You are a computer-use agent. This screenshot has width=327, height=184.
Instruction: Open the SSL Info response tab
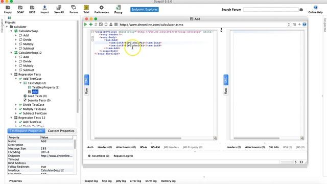tap(274, 147)
